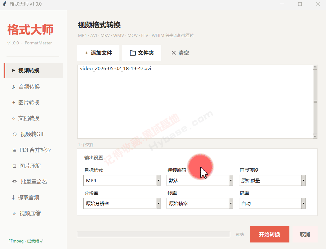The width and height of the screenshot is (326, 249).
Task: Click the pencil icon beside 批量重命名
Action: coord(15,182)
